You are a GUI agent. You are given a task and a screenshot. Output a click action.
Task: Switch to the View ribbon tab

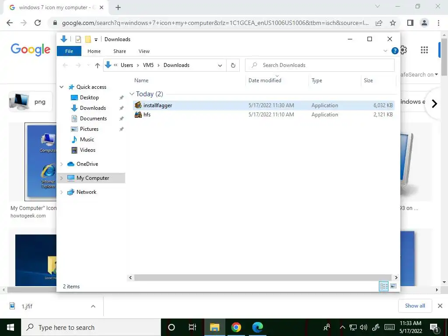point(144,51)
